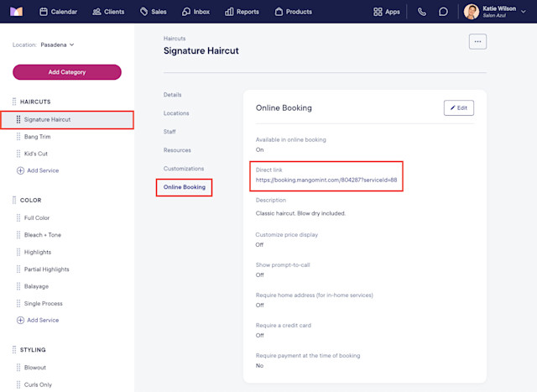This screenshot has height=392, width=537.
Task: Click the HAIRCUTS category header
Action: pos(35,102)
